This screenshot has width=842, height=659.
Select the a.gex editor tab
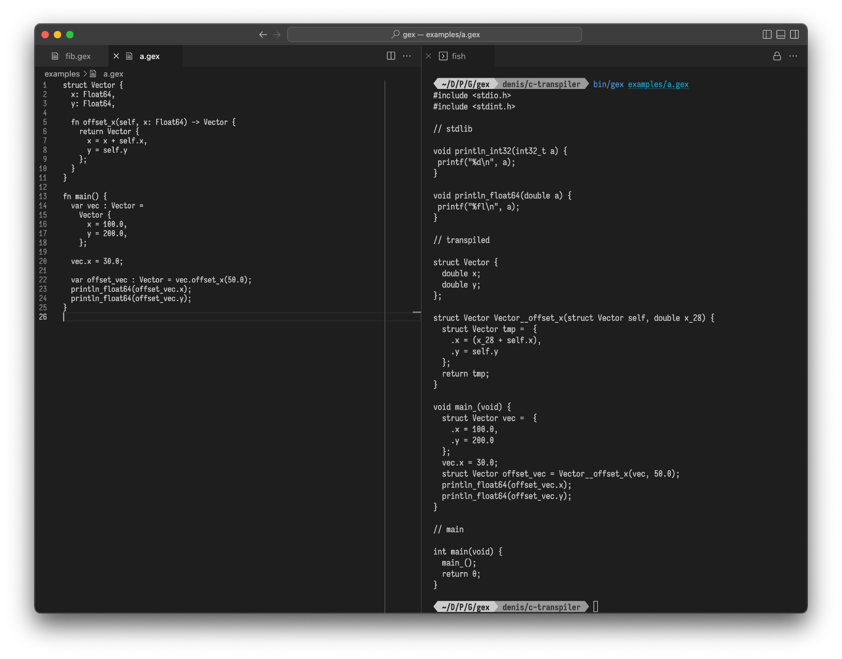[x=149, y=56]
